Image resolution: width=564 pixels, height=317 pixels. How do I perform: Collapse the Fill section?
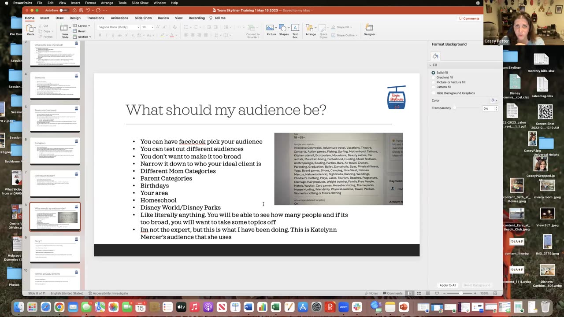431,65
